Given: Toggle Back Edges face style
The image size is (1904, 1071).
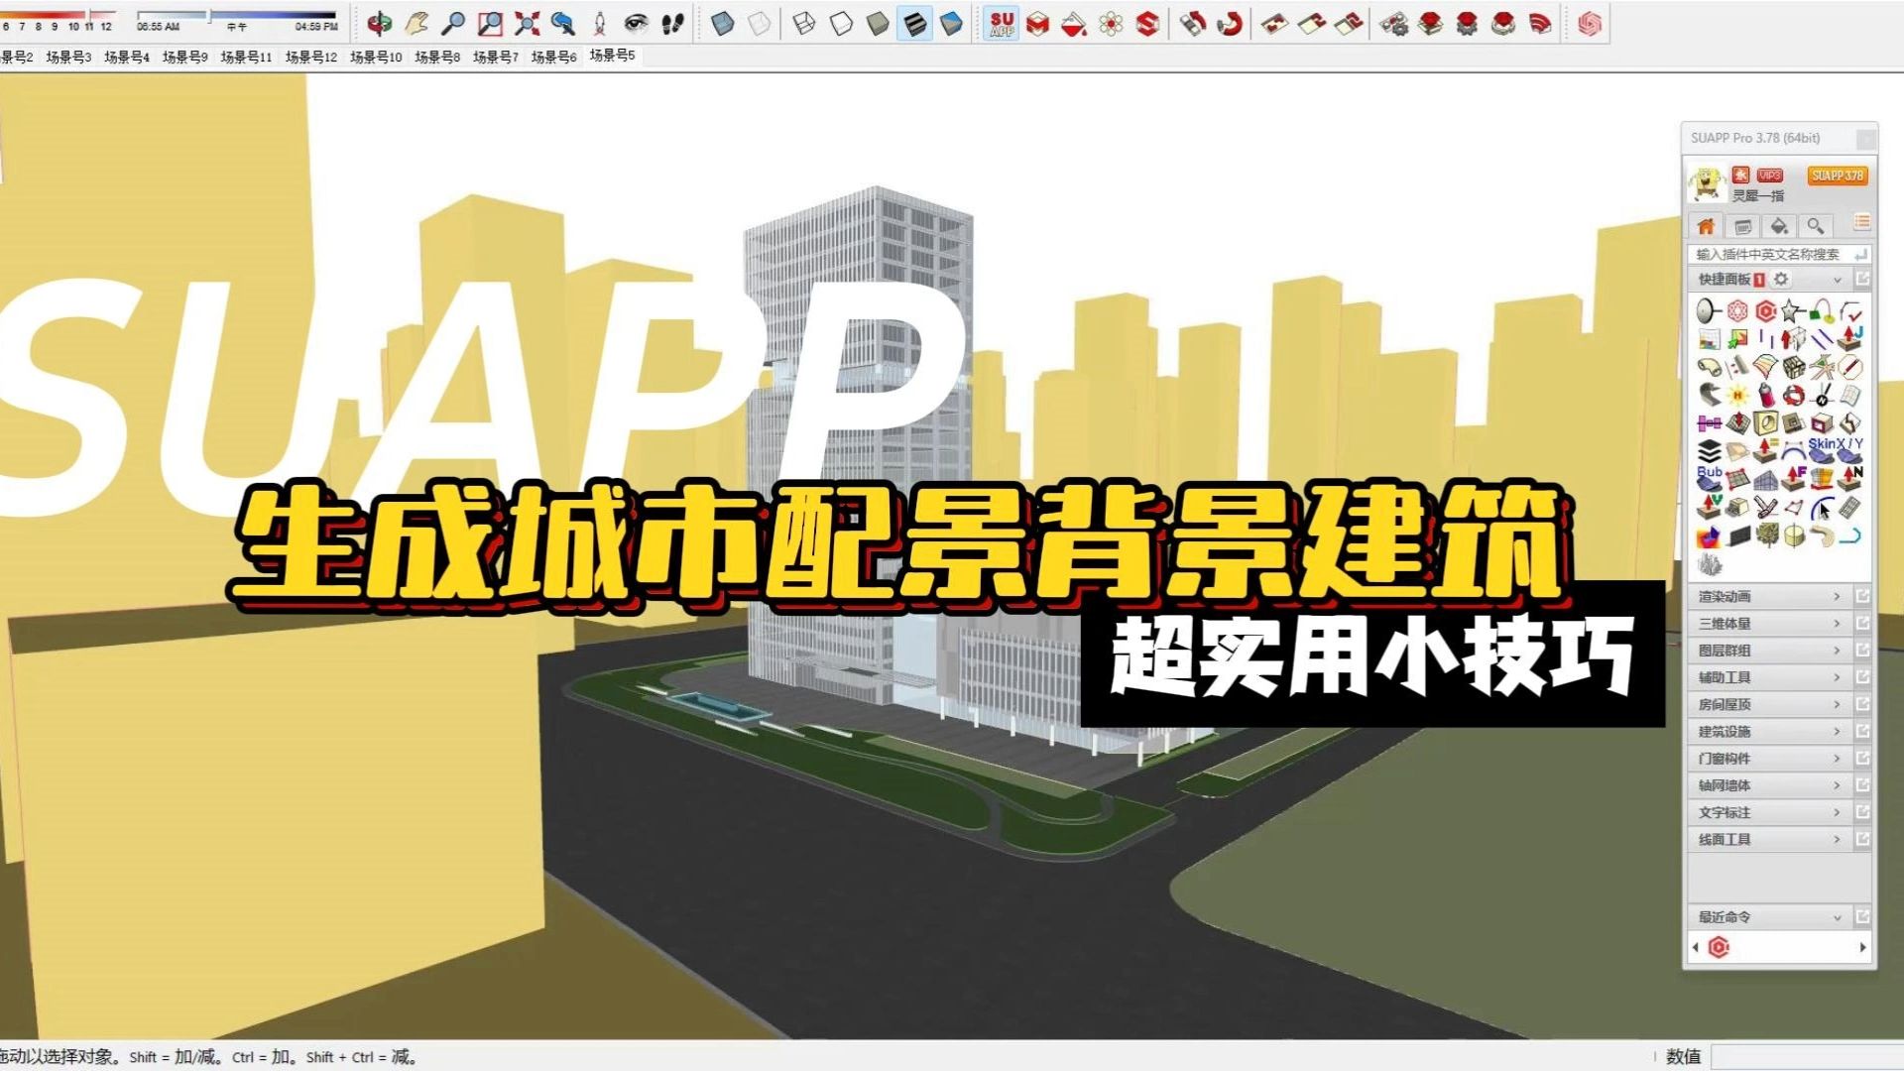Looking at the screenshot, I should tap(760, 24).
